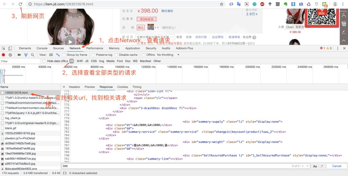The image size is (348, 176).
Task: Select the blank.gif request
Action: [30, 128]
